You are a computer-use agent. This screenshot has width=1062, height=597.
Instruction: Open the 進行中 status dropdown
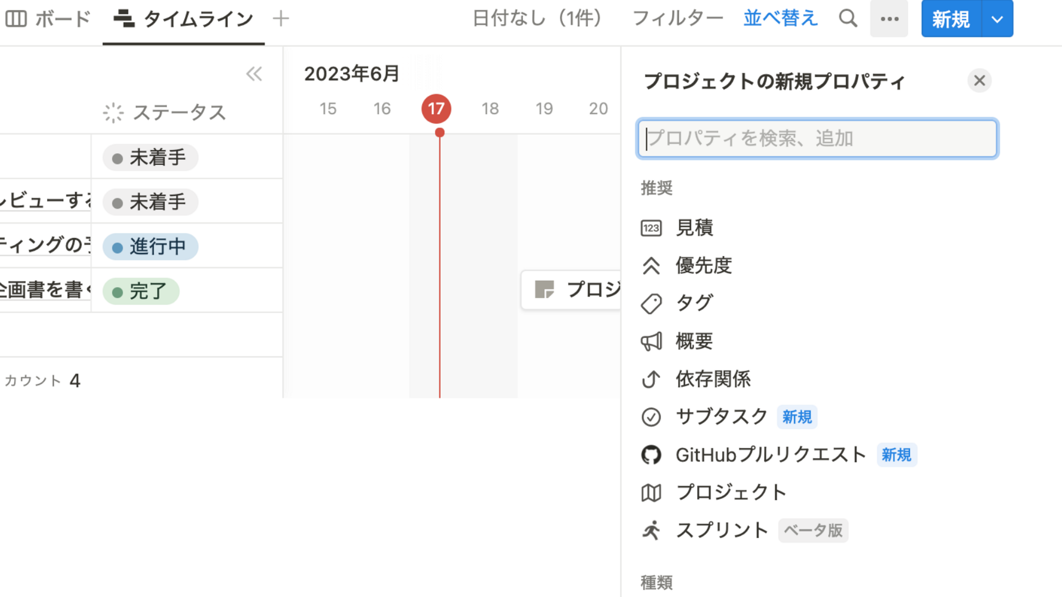150,247
